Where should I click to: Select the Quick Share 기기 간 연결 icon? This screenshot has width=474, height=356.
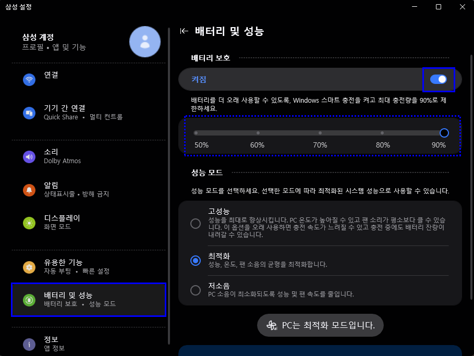coord(29,112)
